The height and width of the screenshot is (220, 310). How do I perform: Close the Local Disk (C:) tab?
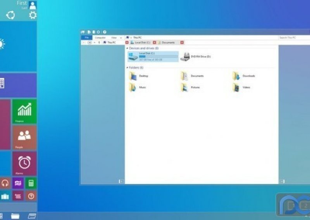pyautogui.click(x=154, y=43)
